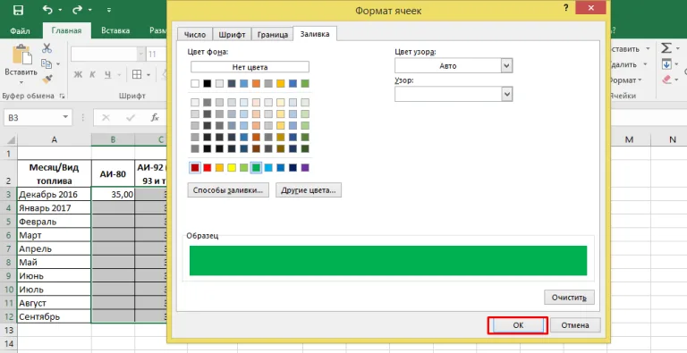The image size is (687, 353).
Task: Select the Главная ribbon tab
Action: [66, 30]
